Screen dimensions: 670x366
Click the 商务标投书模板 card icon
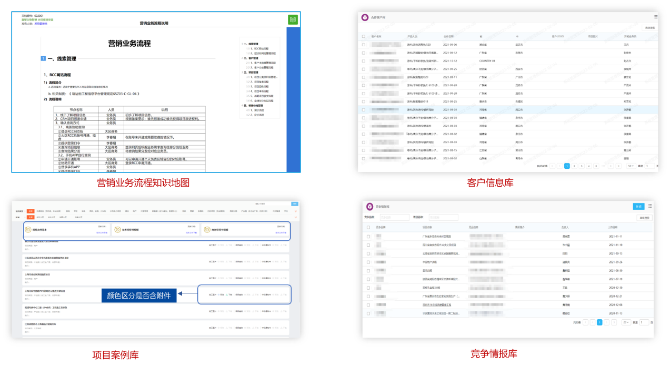(x=206, y=230)
